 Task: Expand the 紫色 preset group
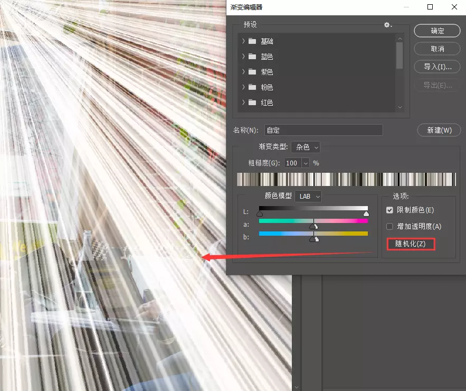pyautogui.click(x=243, y=72)
